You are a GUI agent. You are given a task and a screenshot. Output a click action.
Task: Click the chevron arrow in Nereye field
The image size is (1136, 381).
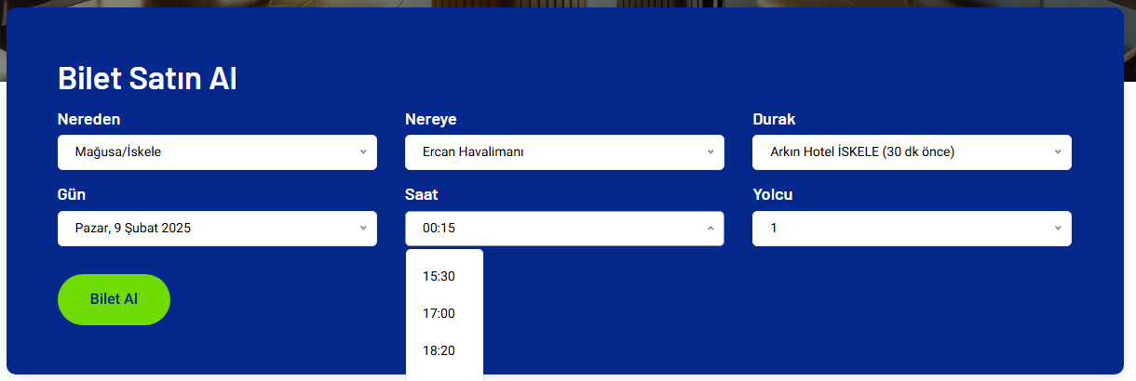tap(710, 152)
